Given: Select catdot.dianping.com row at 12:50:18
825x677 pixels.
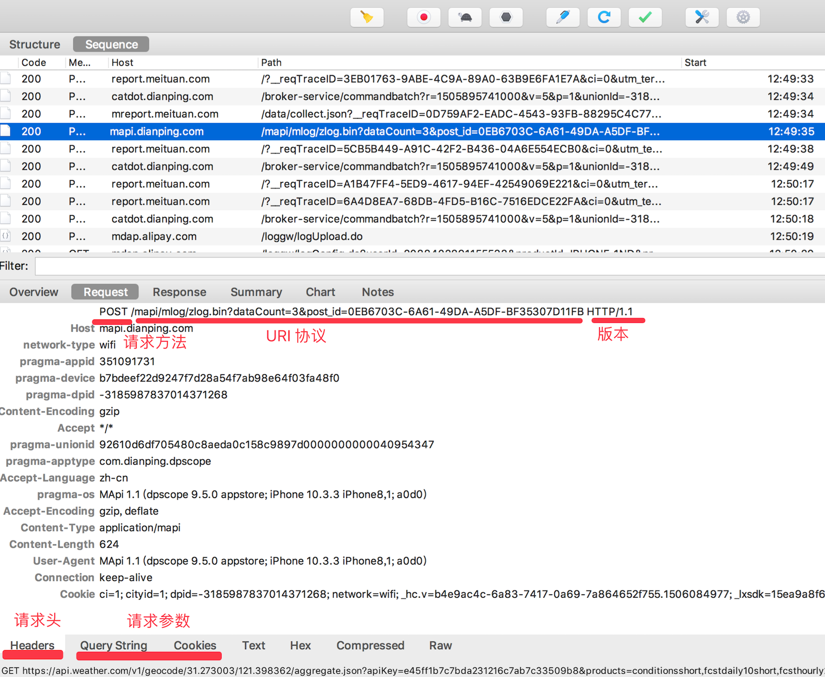Looking at the screenshot, I should point(412,219).
